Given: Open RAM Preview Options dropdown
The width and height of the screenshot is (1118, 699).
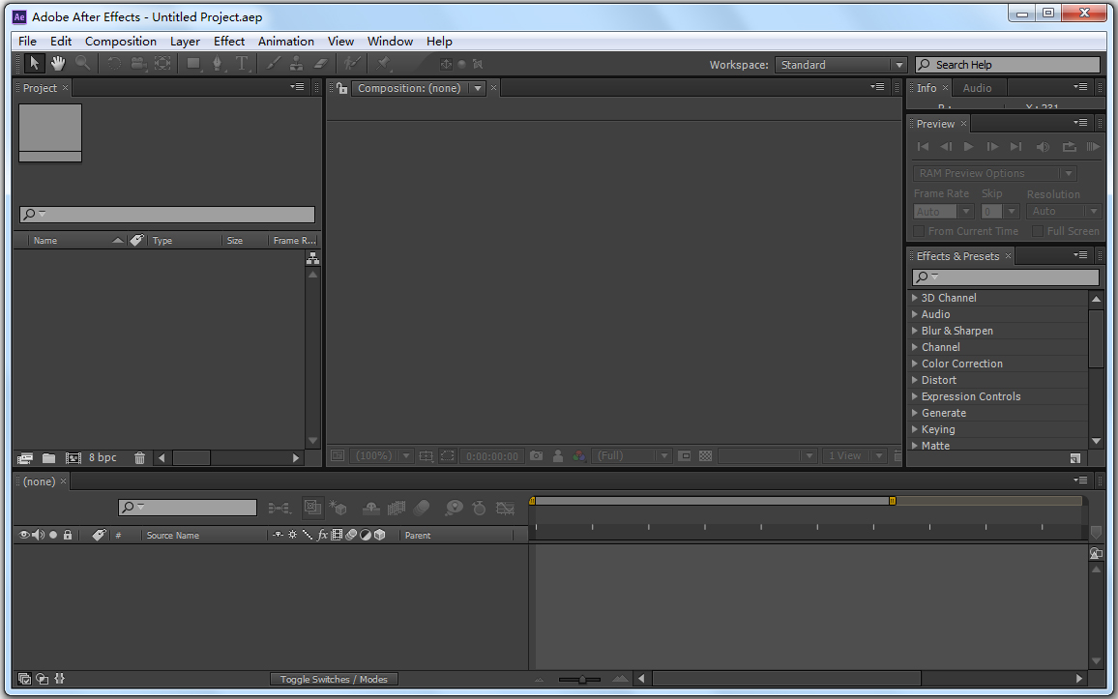Looking at the screenshot, I should point(994,173).
